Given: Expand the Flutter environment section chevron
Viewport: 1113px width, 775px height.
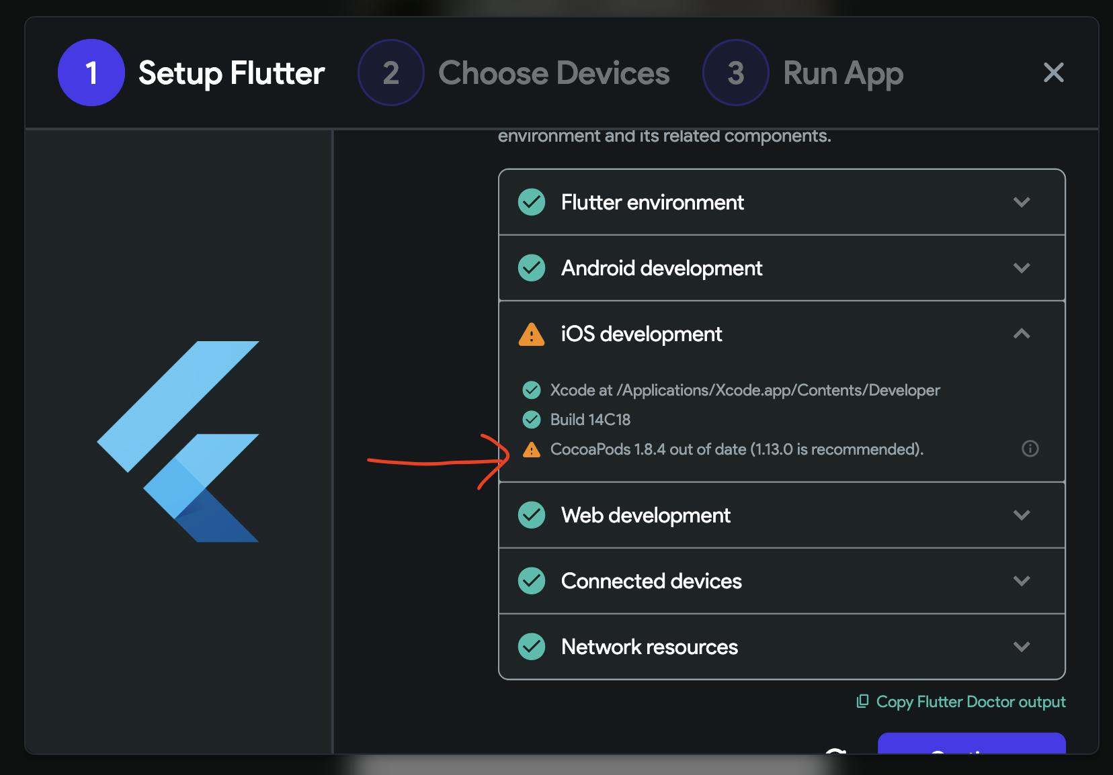Looking at the screenshot, I should pos(1022,202).
